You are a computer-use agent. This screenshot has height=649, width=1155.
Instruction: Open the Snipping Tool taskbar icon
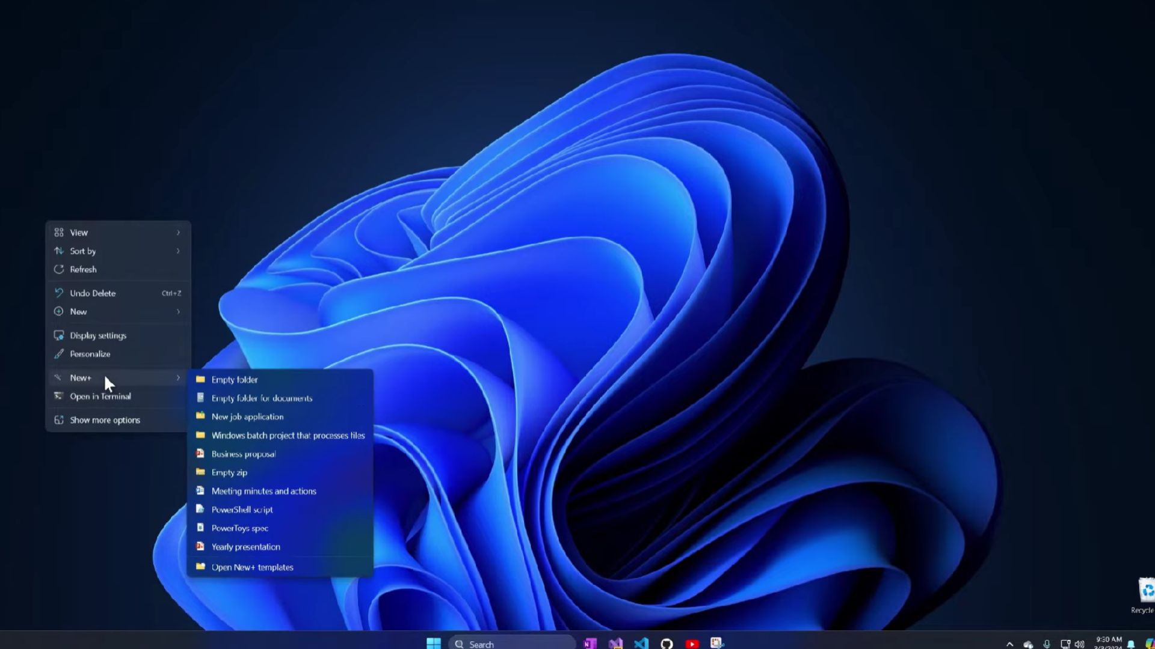(717, 643)
